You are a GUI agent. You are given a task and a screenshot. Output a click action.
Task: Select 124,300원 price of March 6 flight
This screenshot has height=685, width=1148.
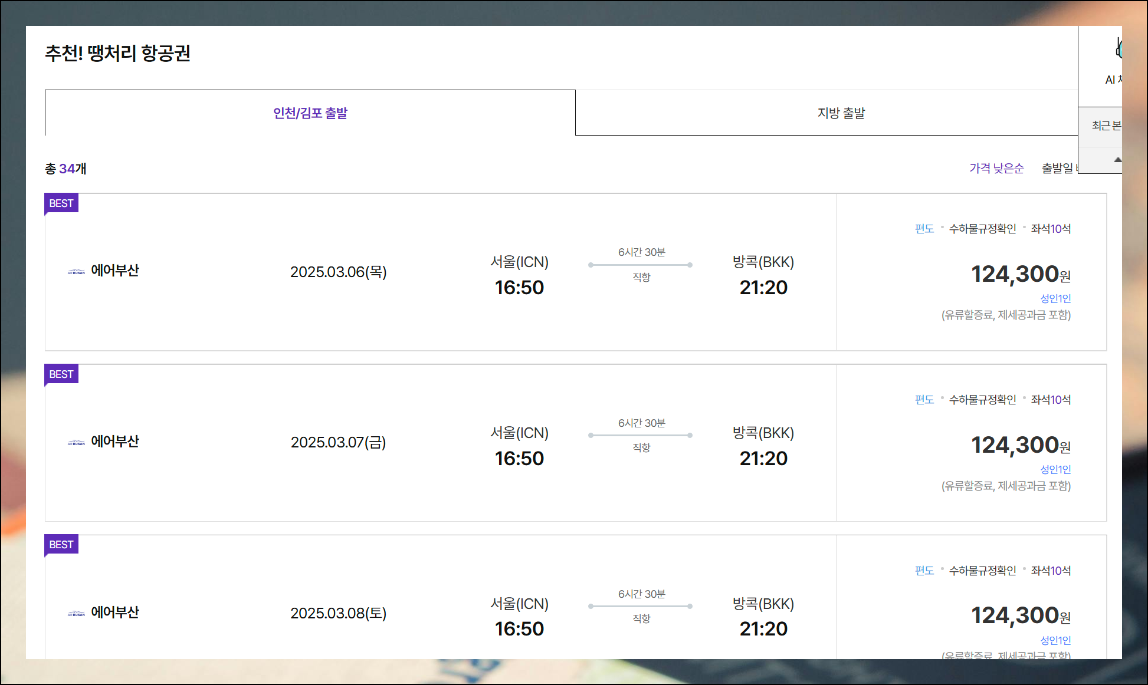tap(1020, 274)
